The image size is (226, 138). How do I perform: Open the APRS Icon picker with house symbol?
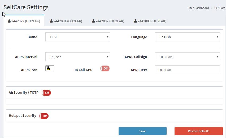(50, 68)
